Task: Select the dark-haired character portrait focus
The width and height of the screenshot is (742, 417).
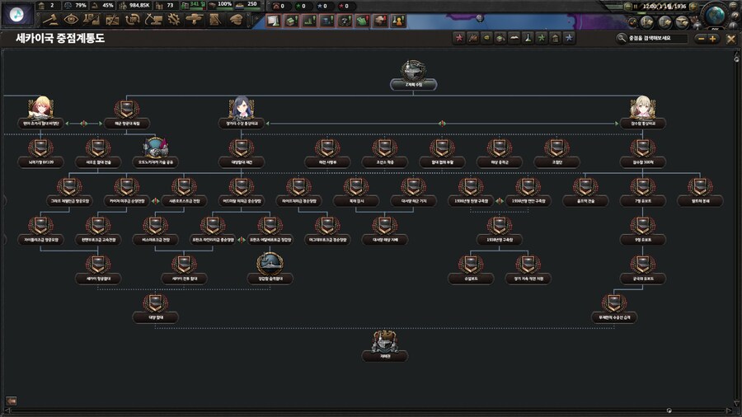Action: click(242, 108)
